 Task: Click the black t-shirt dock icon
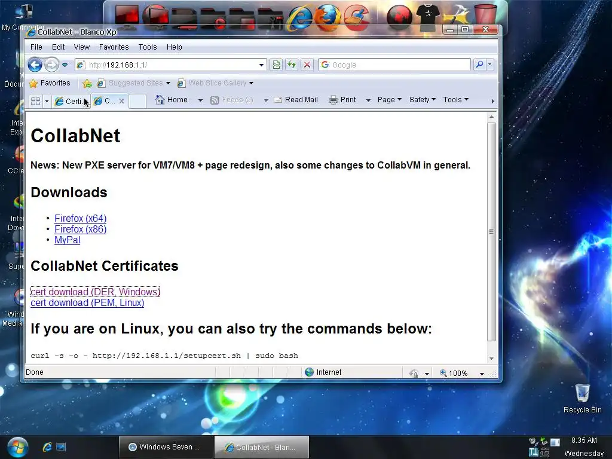click(429, 17)
